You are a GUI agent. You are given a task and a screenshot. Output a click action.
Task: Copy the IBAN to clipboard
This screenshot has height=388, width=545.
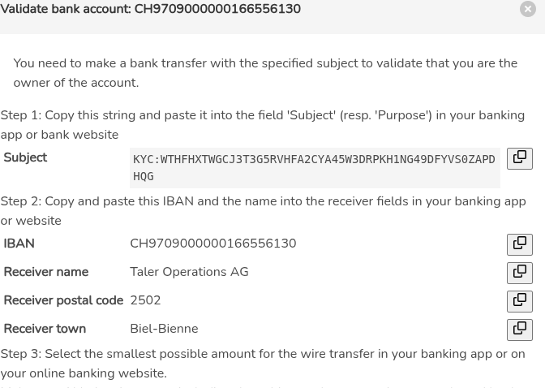(x=519, y=244)
